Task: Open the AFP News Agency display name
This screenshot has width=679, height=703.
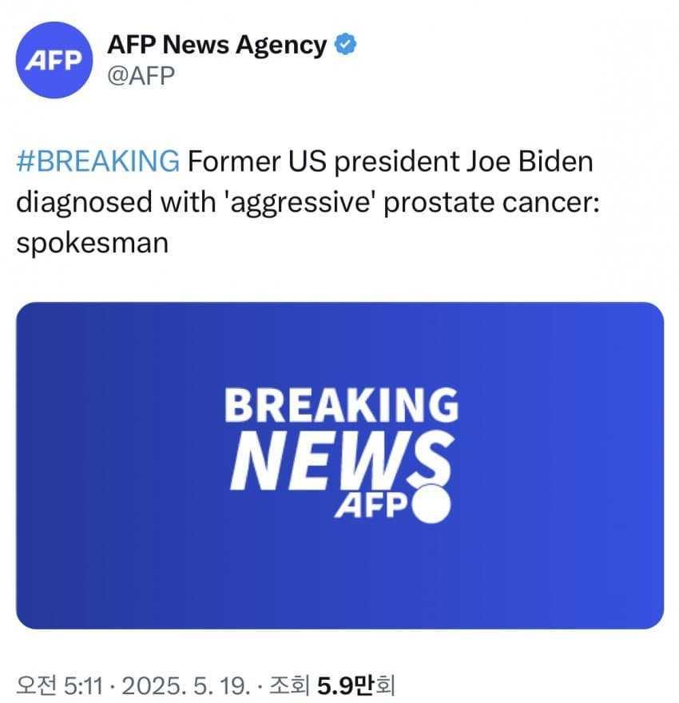Action: 216,46
